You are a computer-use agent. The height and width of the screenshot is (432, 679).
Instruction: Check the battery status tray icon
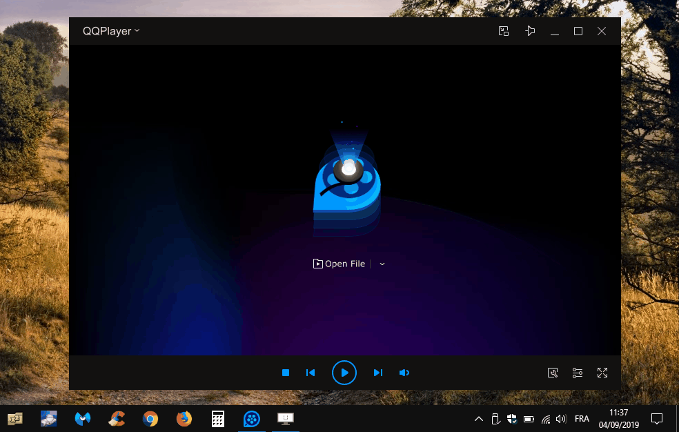(529, 419)
